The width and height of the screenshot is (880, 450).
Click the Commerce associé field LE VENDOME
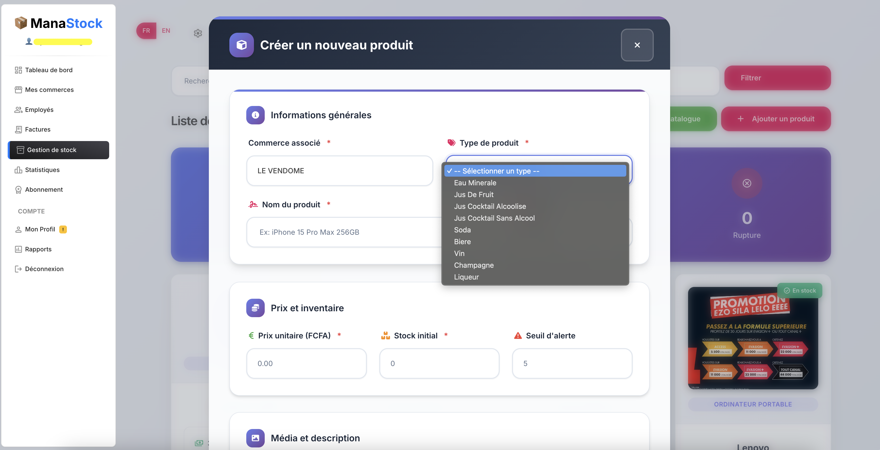tap(340, 170)
